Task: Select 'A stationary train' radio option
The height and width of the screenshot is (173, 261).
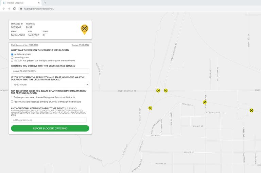Action: [12, 54]
